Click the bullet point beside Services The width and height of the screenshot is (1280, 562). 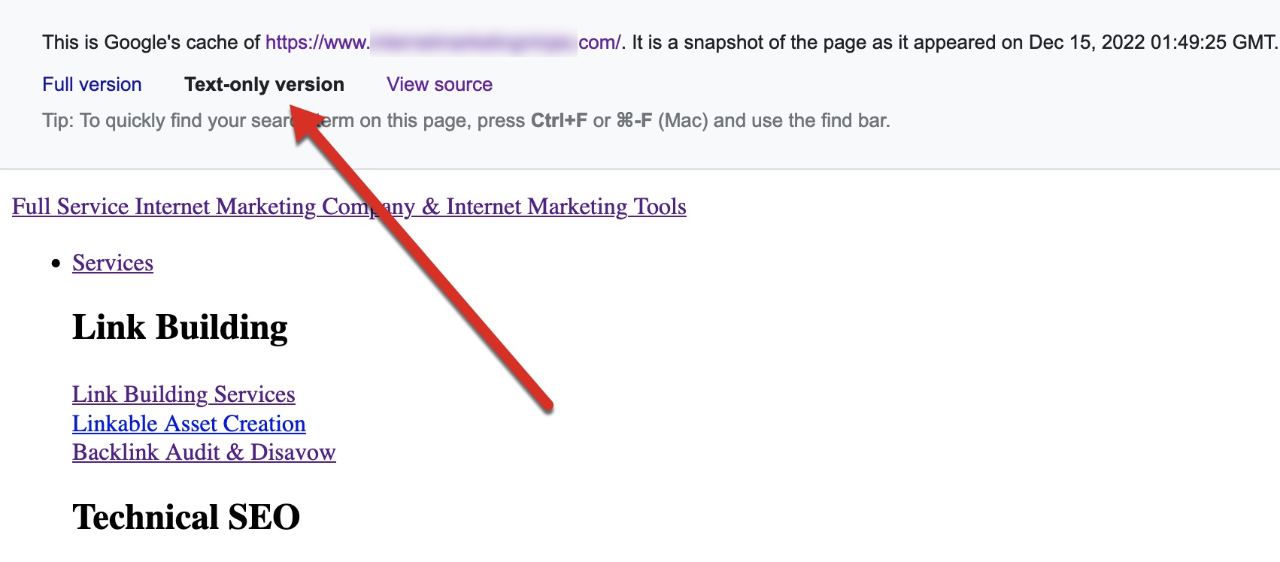56,264
